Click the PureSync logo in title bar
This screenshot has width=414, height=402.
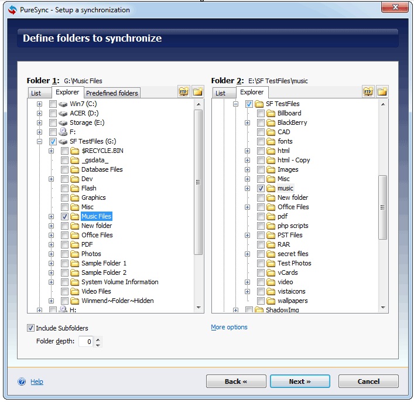12,9
